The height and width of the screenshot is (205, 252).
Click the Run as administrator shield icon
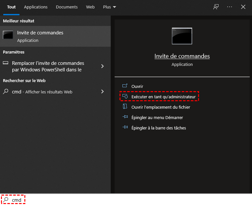pyautogui.click(x=125, y=97)
